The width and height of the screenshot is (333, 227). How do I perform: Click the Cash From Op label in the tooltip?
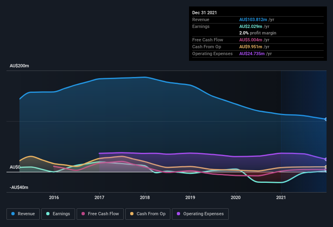206,47
